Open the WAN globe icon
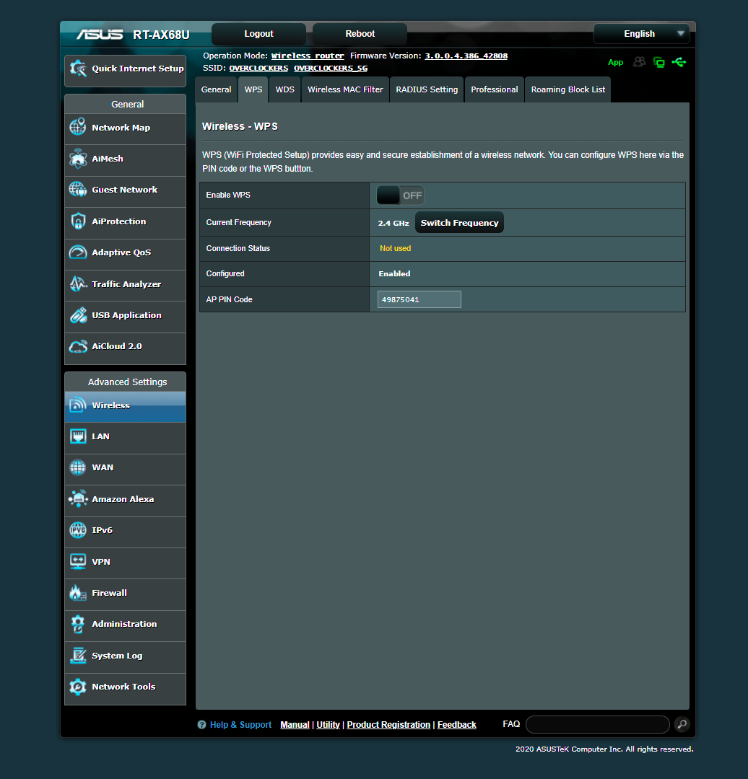This screenshot has width=748, height=779. (77, 467)
